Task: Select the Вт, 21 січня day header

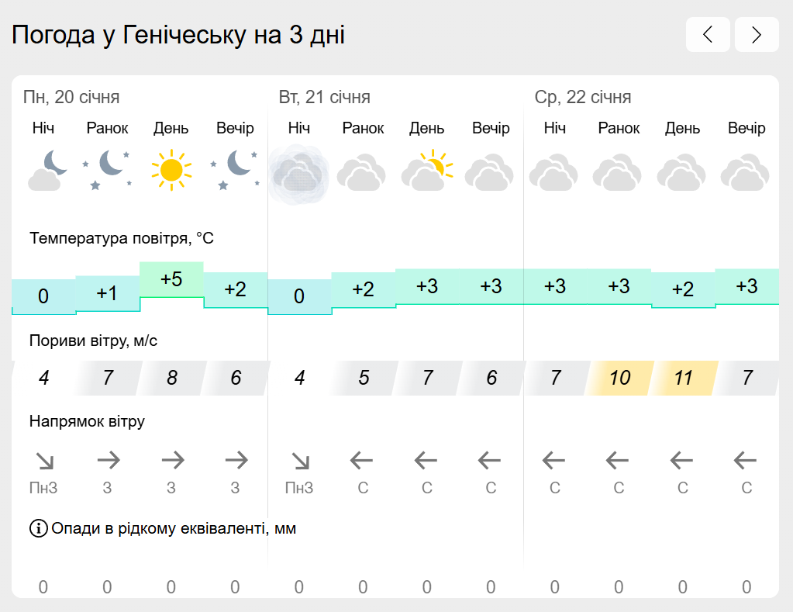Action: tap(325, 97)
